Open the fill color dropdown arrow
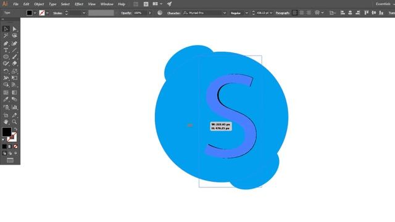 (35, 13)
